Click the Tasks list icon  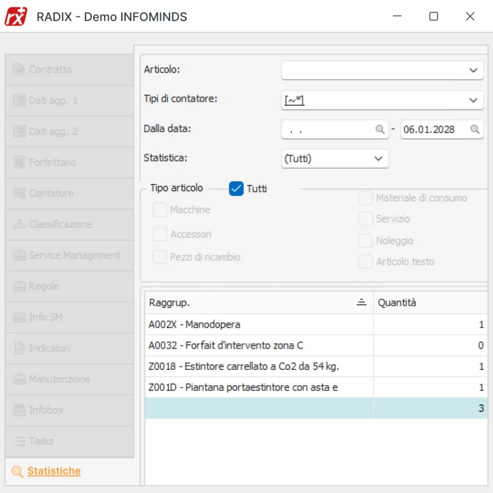point(19,441)
